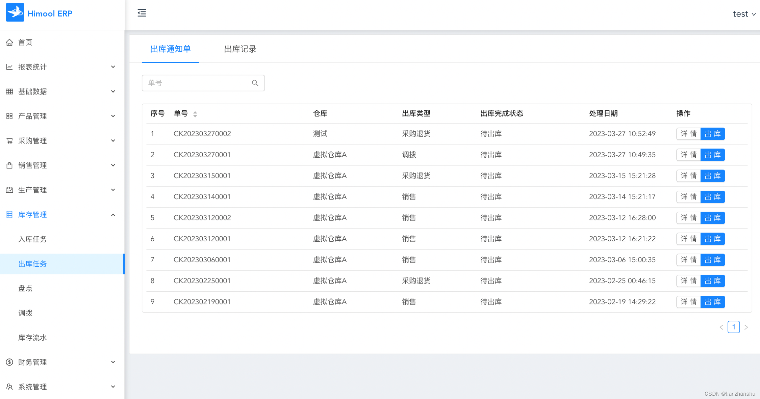The height and width of the screenshot is (399, 760).
Task: Select page 1 in pagination
Action: (734, 327)
